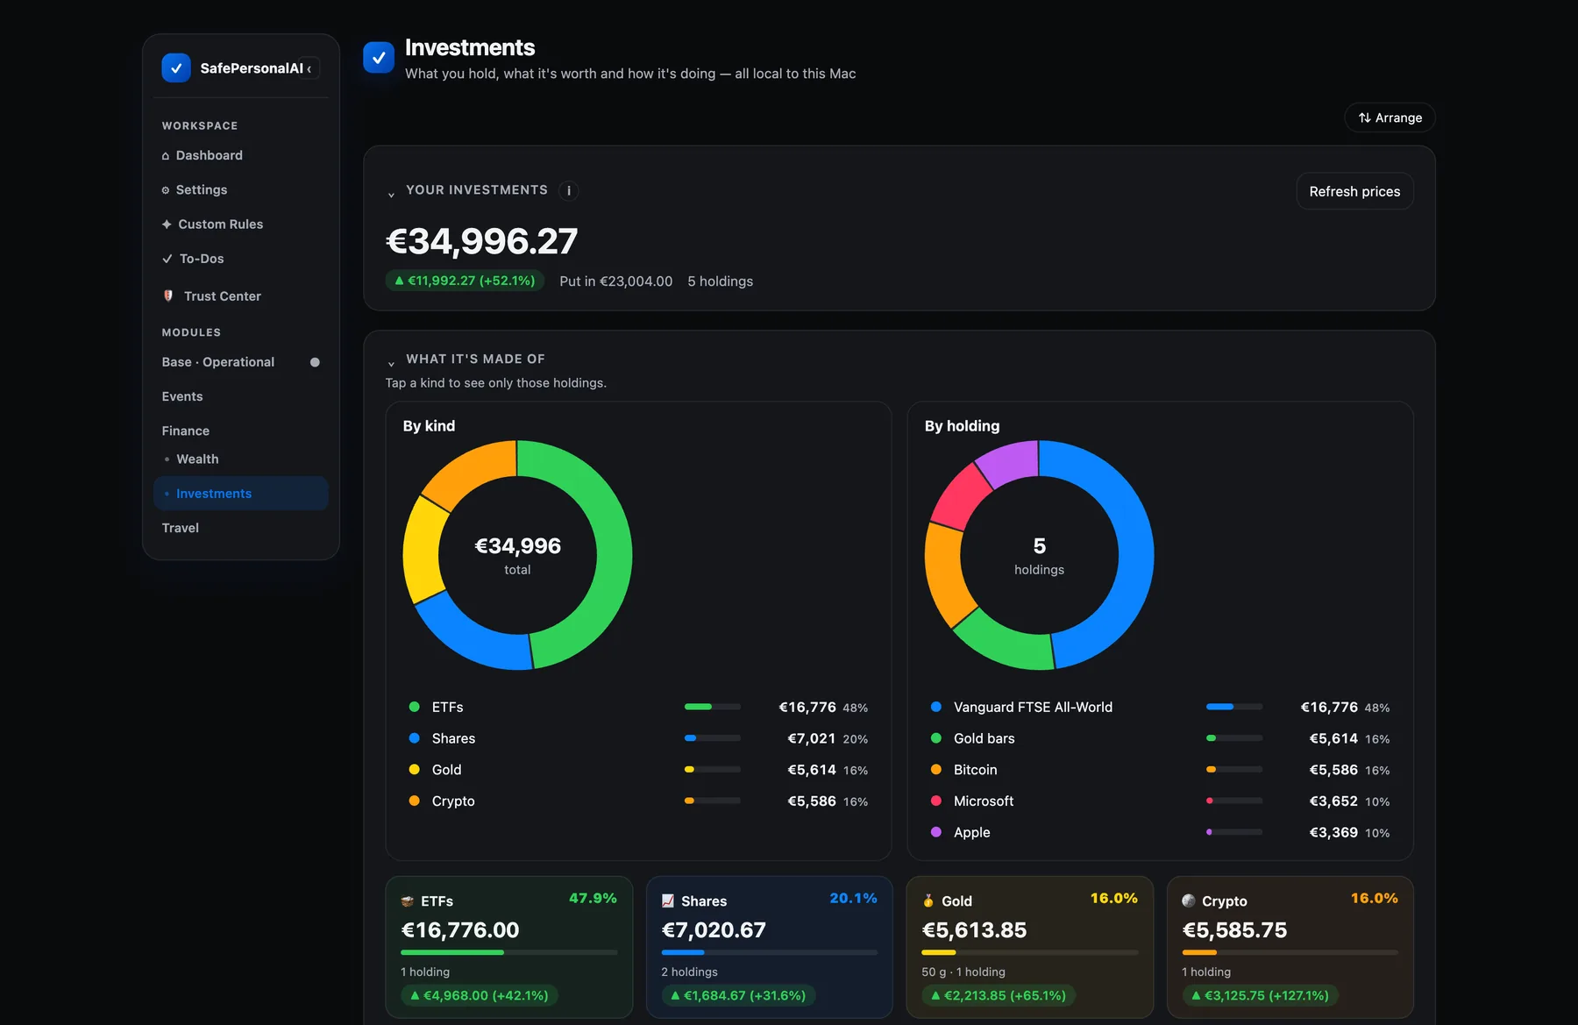Filter by Gold in the By kind legend

(638, 770)
